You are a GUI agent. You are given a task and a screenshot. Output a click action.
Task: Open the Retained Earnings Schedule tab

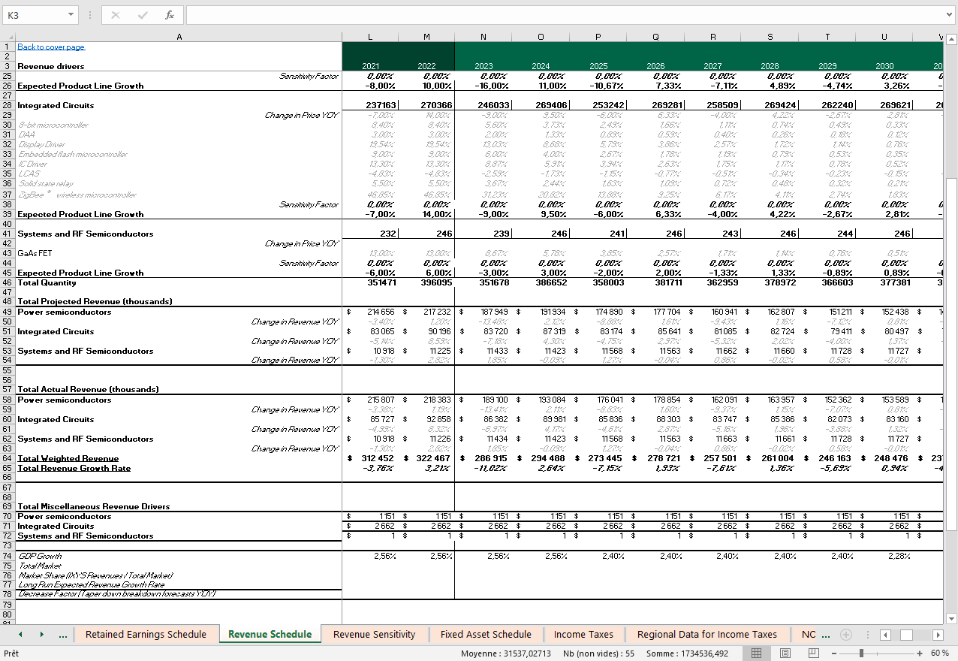click(146, 635)
